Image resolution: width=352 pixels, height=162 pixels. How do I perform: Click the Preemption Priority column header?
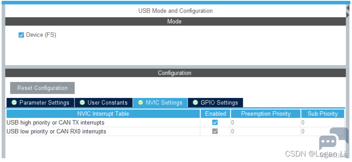(x=266, y=114)
